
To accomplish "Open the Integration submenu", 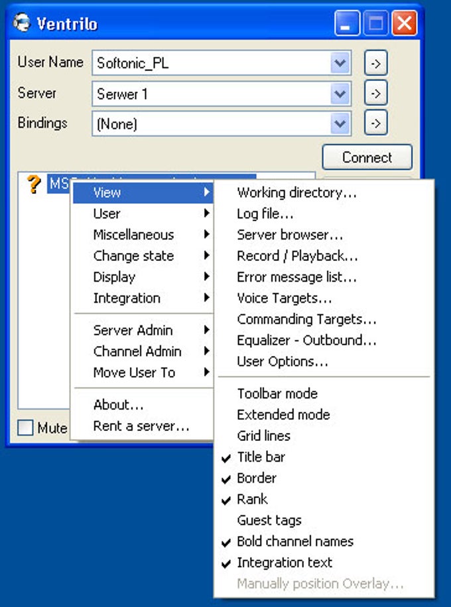I will click(143, 298).
